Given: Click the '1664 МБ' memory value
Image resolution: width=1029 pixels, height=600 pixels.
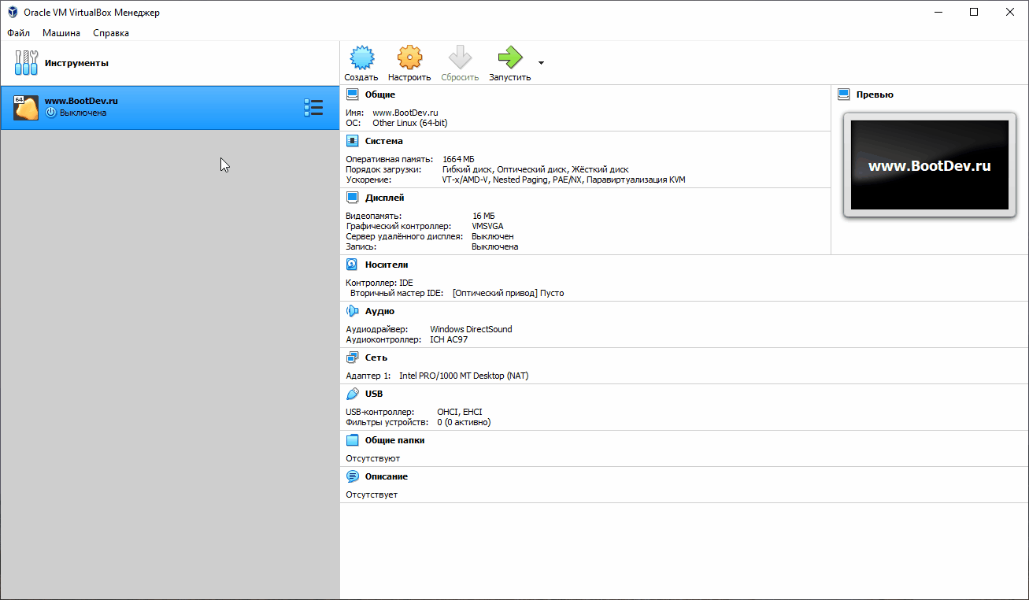Looking at the screenshot, I should pos(458,159).
